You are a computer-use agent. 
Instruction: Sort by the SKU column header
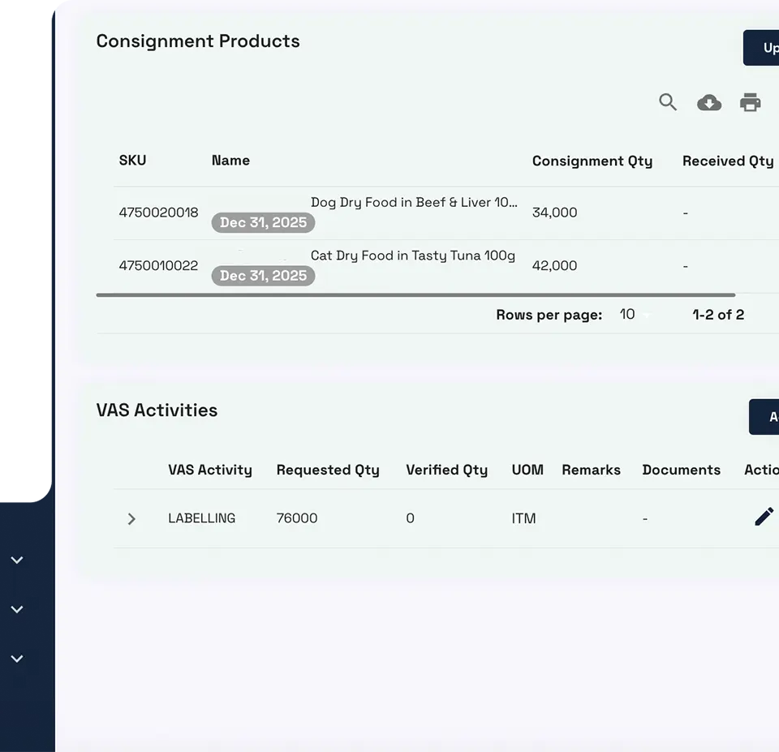(x=132, y=161)
